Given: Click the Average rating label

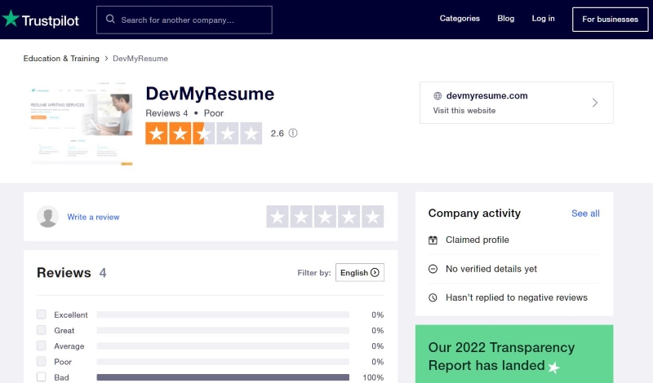Looking at the screenshot, I should pos(69,346).
